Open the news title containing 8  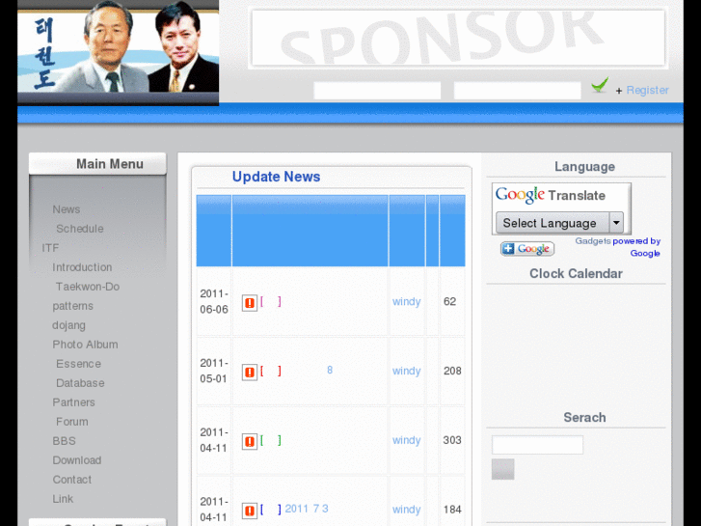pyautogui.click(x=330, y=371)
